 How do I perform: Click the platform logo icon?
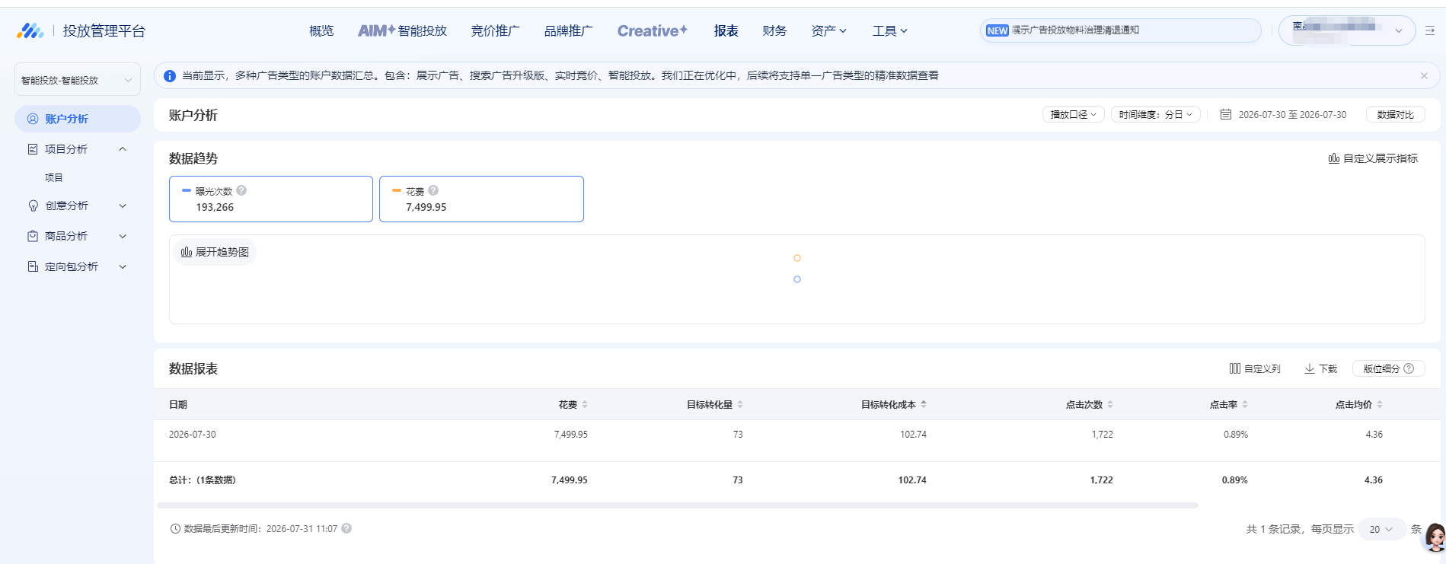tap(30, 30)
